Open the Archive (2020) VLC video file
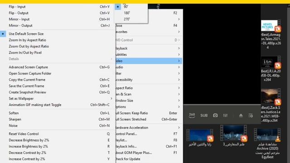This screenshot has width=290, height=163. coord(267,144)
